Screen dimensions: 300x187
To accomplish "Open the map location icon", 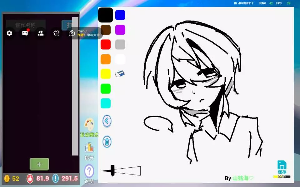I will click(72, 33).
